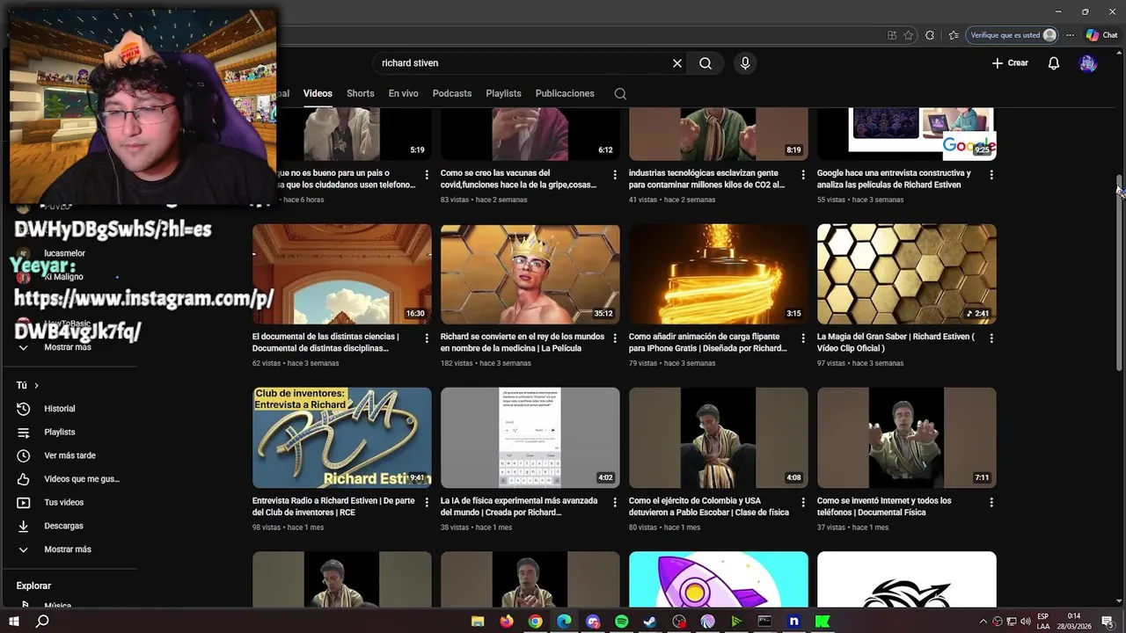Click the Crear button
Screen dimensions: 1126x633
point(1010,63)
